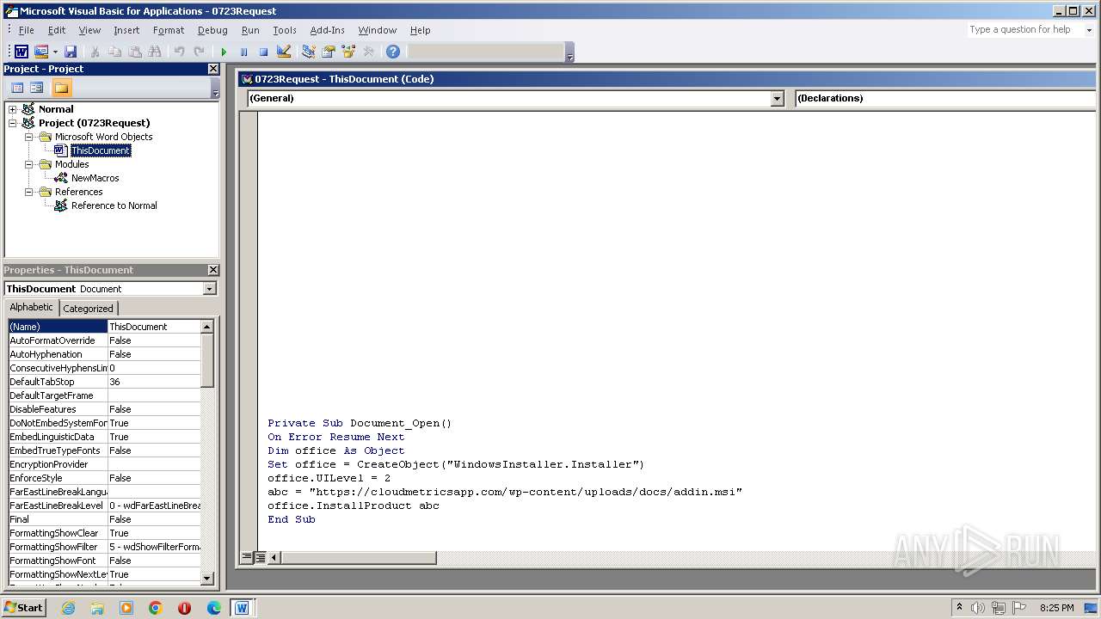Collapse the References folder

[28, 192]
